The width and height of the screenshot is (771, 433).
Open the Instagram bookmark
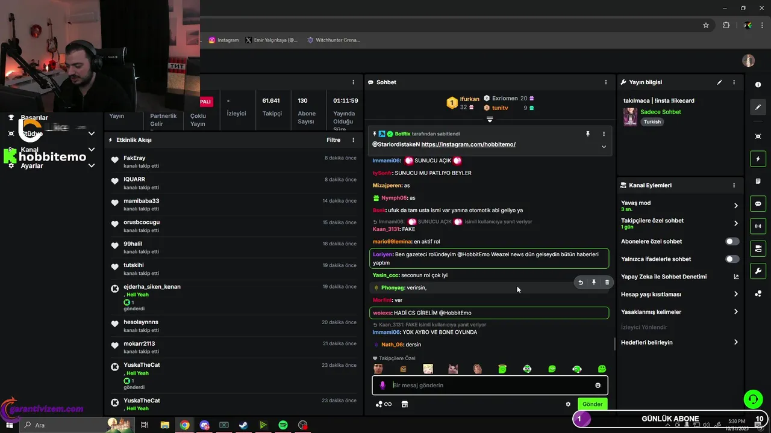point(224,40)
